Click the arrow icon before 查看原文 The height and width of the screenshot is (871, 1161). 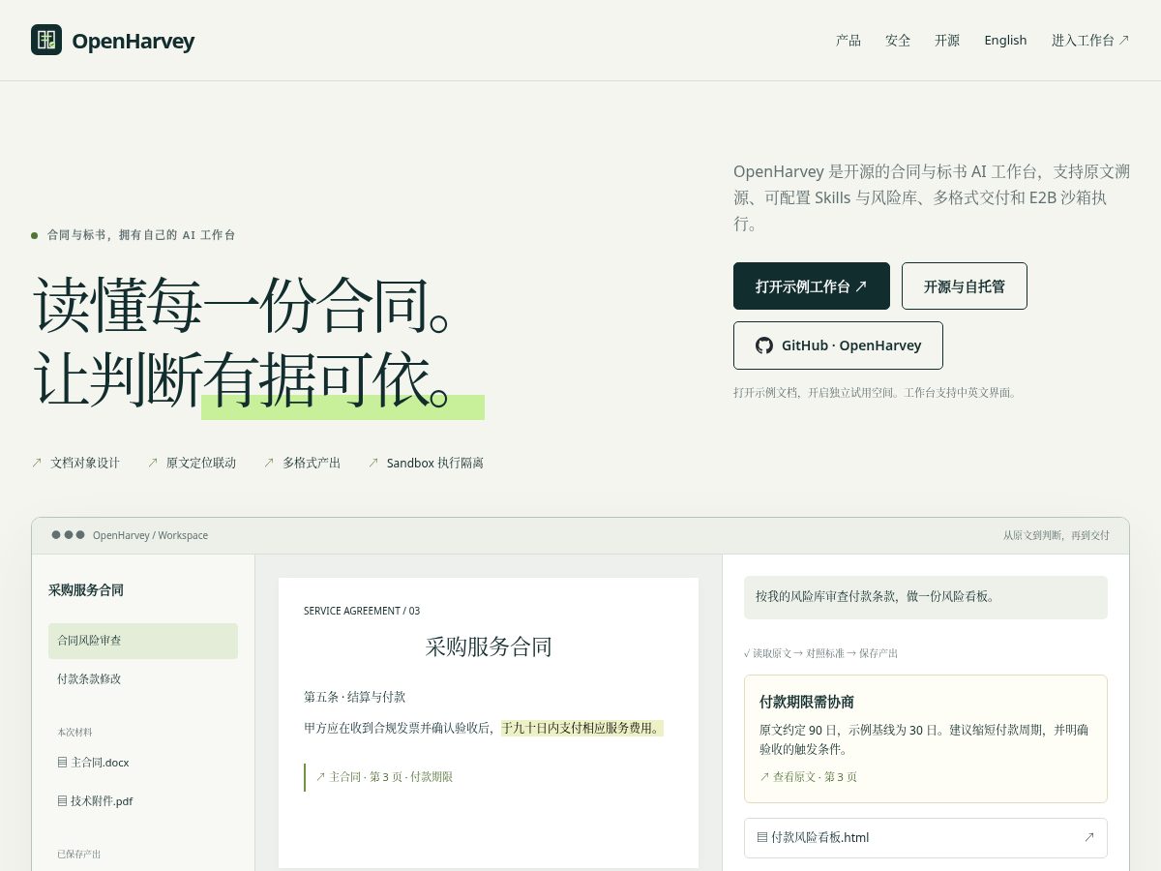[764, 777]
